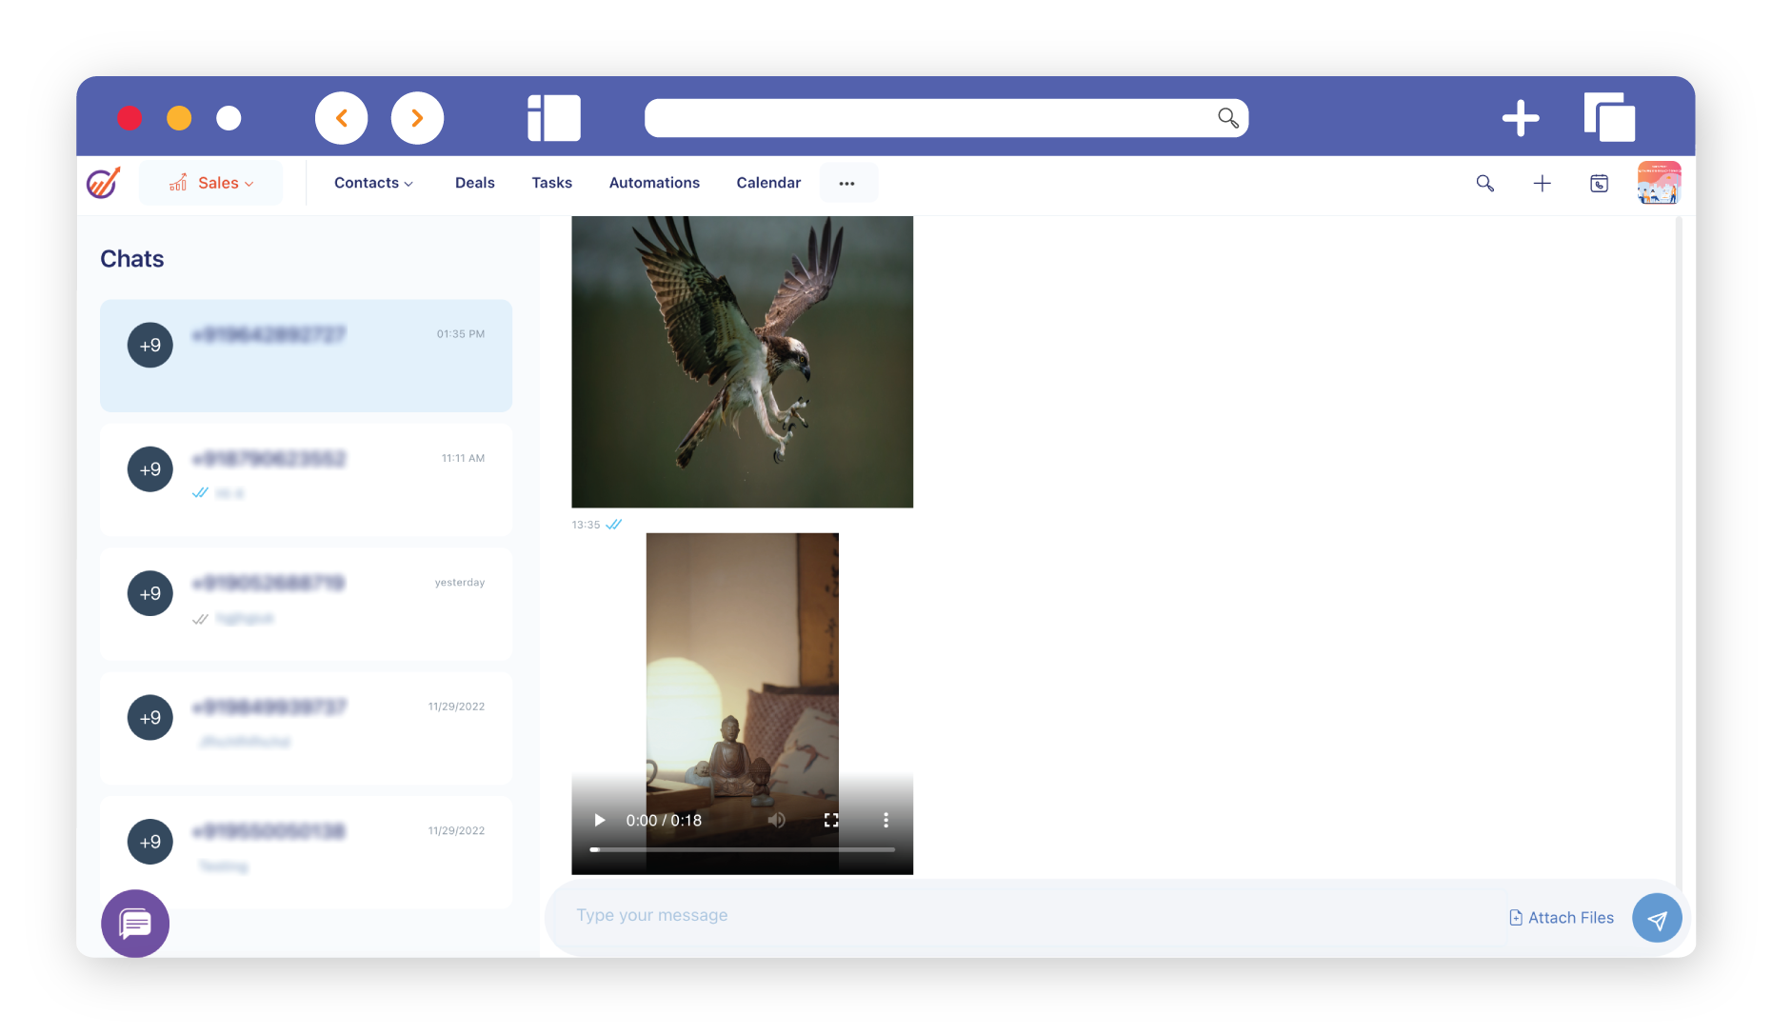
Task: Show tab overview with the overlapping squares
Action: pyautogui.click(x=1609, y=118)
